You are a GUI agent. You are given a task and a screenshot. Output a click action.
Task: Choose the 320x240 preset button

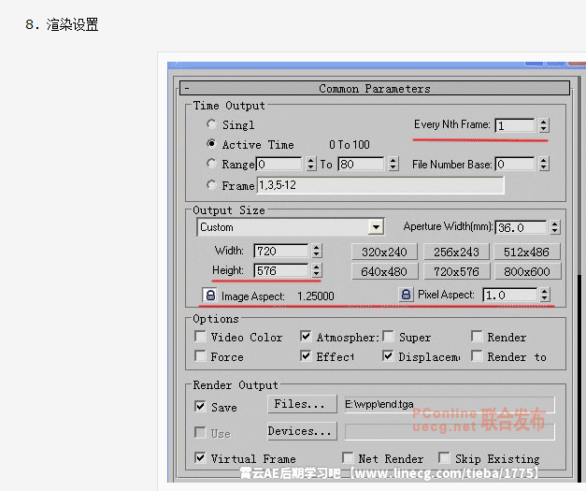click(384, 252)
